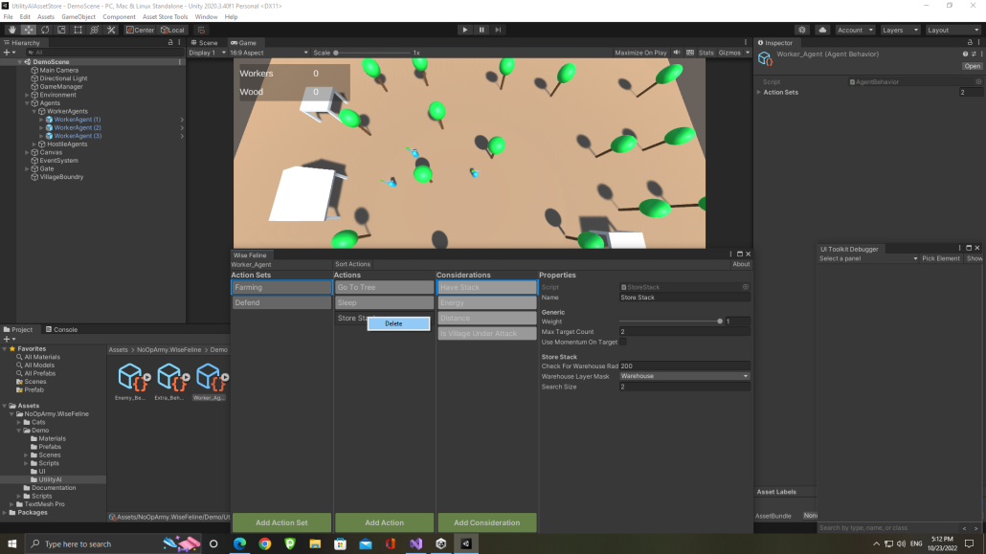Activate the Scale tool
Viewport: 986px width, 554px height.
[x=61, y=30]
